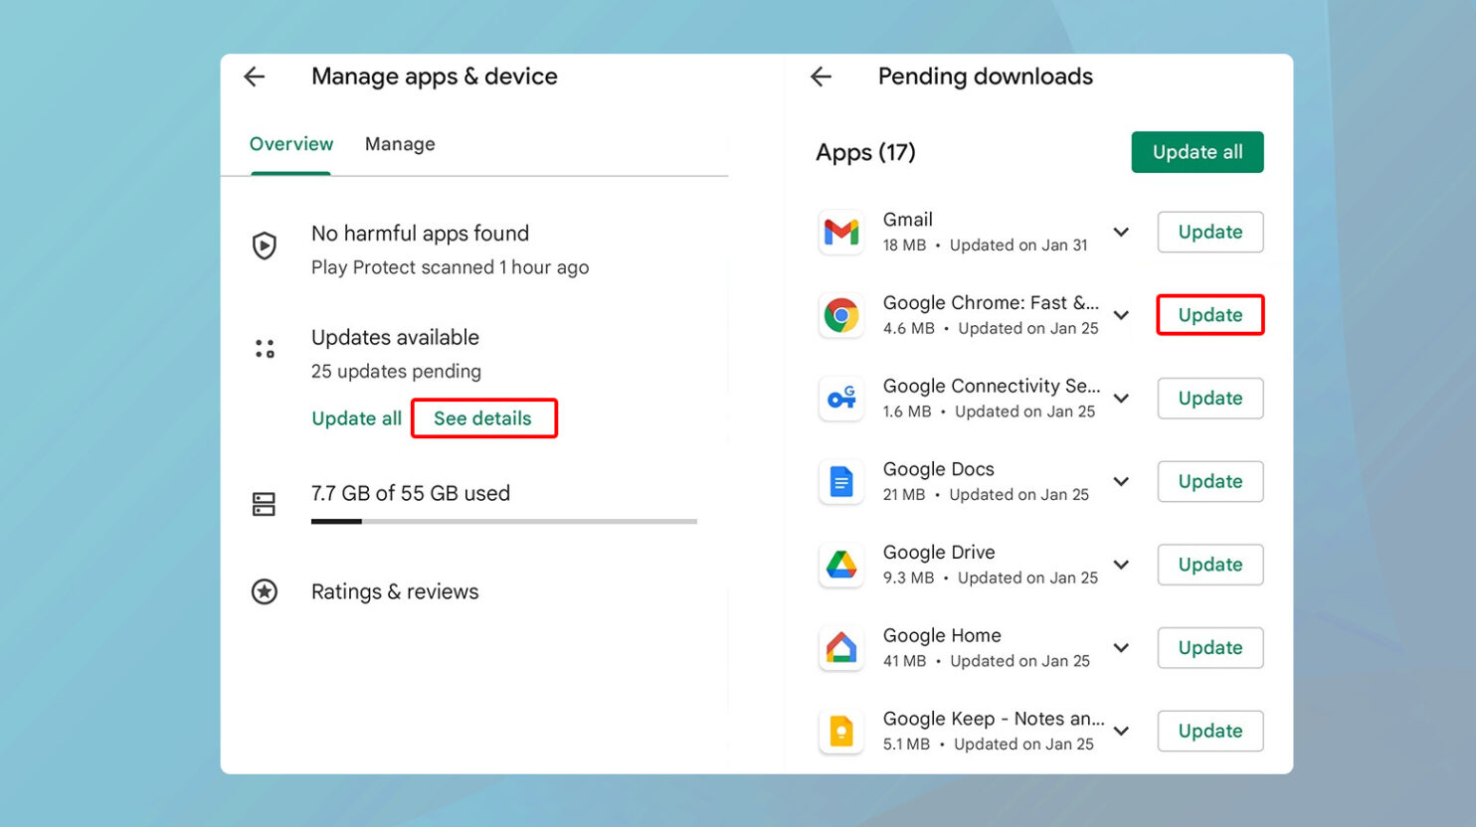Open Ratings & reviews section
The height and width of the screenshot is (827, 1476).
pyautogui.click(x=395, y=592)
